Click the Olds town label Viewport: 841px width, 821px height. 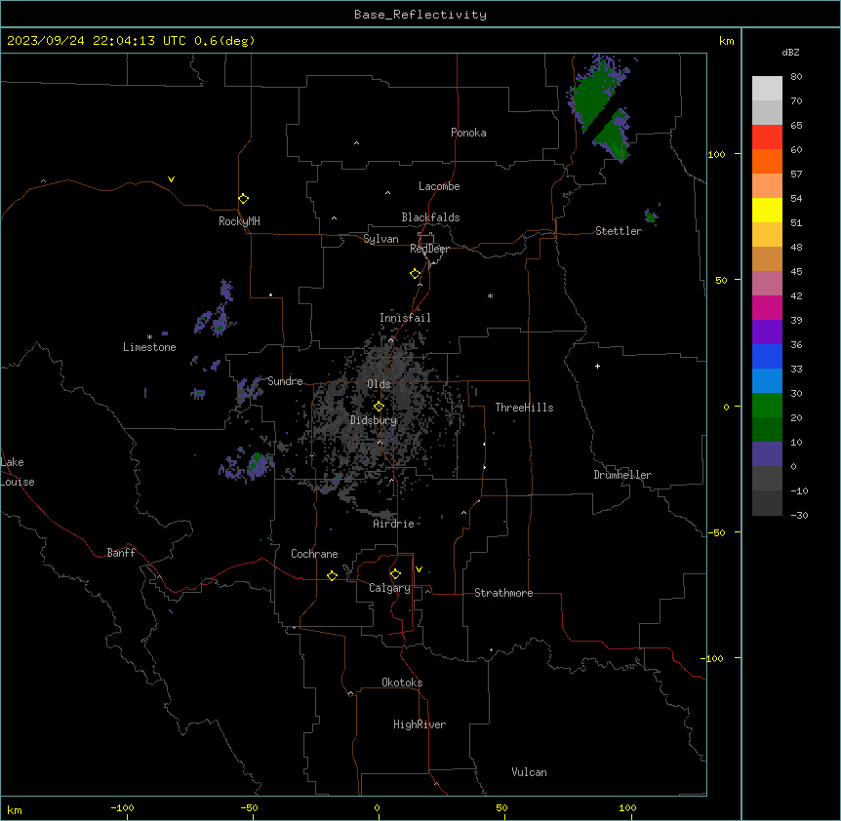[x=379, y=384]
